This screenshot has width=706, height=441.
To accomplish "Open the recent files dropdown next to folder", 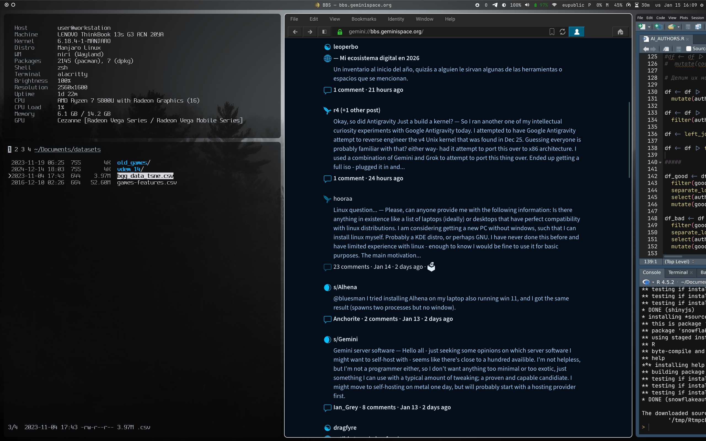I will (679, 27).
